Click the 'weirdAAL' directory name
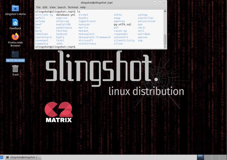Viewport: 227px width, 160px height. pyautogui.click(x=144, y=34)
